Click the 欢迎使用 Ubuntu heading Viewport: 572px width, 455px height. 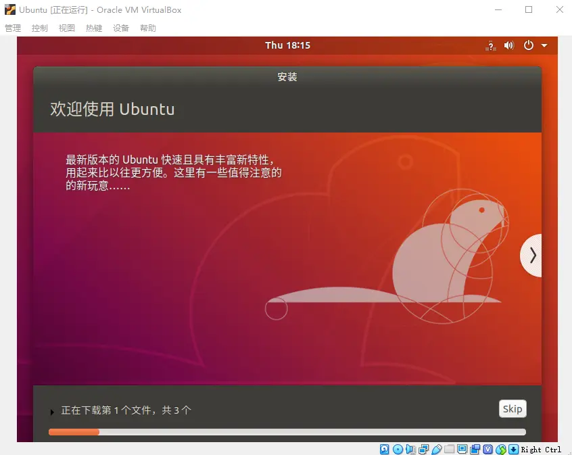[x=112, y=109]
